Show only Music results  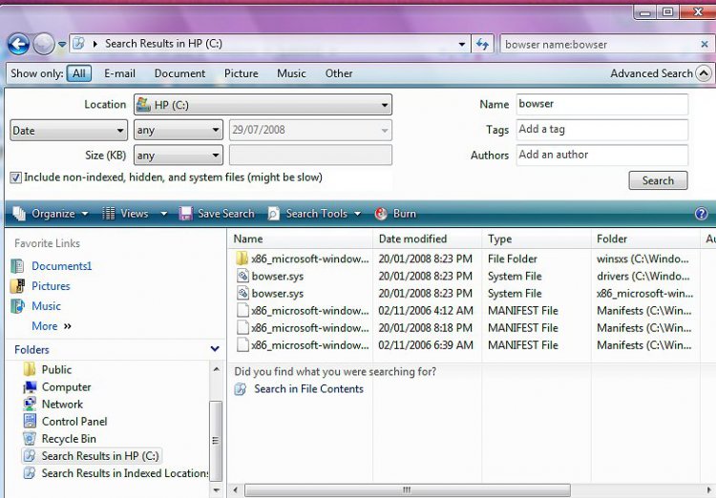[x=291, y=73]
